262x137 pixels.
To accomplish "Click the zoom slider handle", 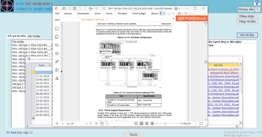I will pyautogui.click(x=165, y=123).
